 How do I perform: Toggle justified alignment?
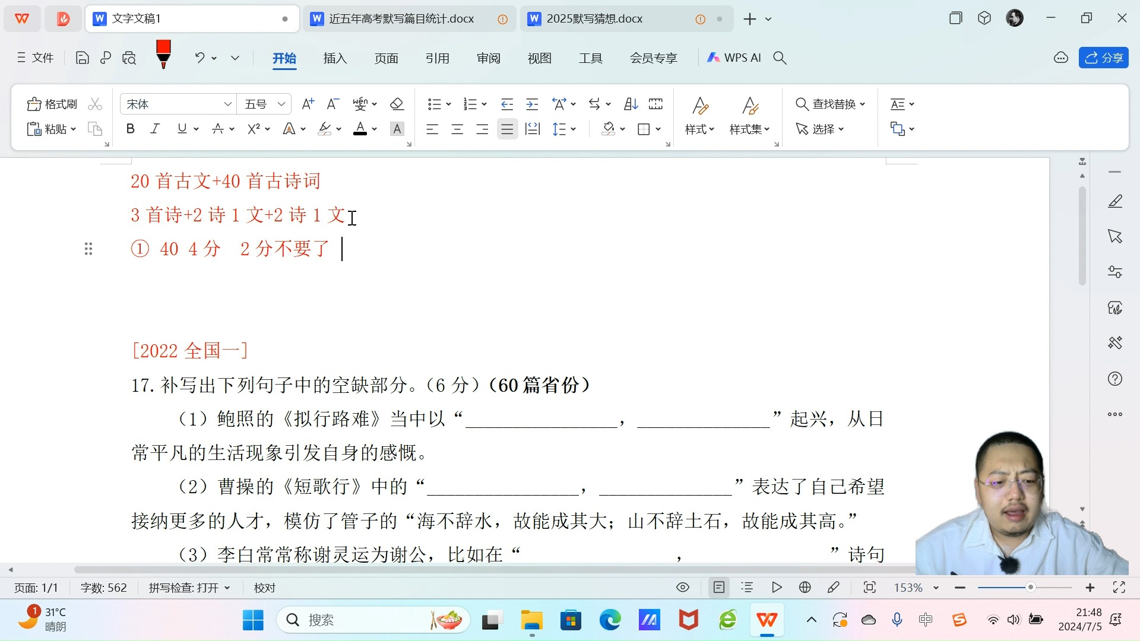pos(507,129)
